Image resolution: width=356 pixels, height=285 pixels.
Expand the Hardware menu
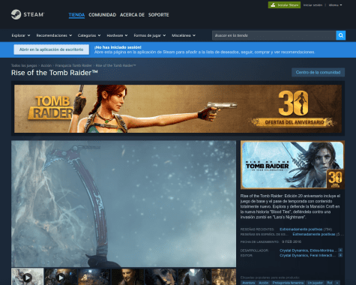coord(117,35)
